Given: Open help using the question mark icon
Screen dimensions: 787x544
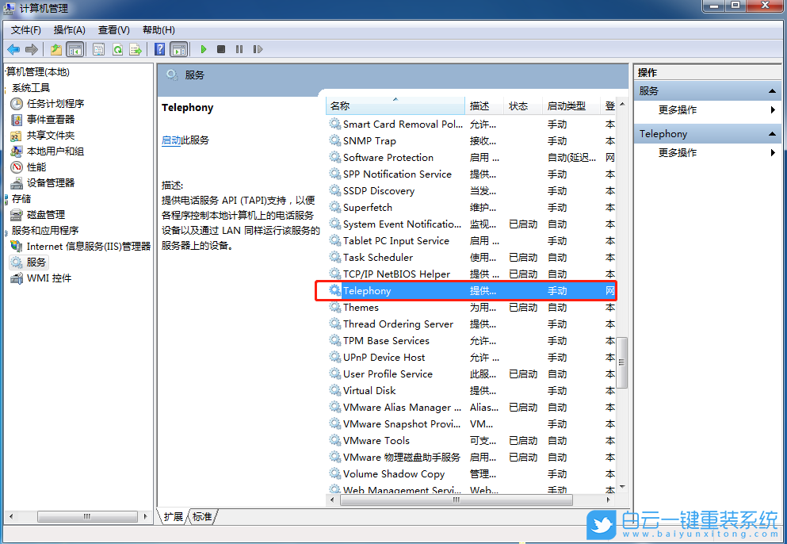Looking at the screenshot, I should point(159,49).
